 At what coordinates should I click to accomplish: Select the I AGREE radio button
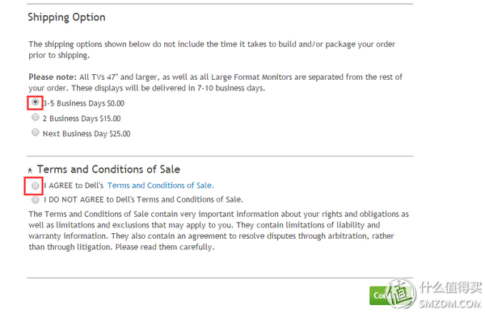click(36, 186)
